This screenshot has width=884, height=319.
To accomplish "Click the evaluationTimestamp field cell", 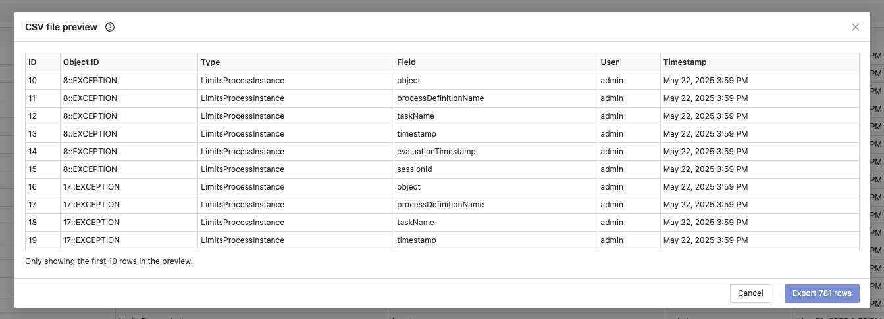I will coord(436,152).
